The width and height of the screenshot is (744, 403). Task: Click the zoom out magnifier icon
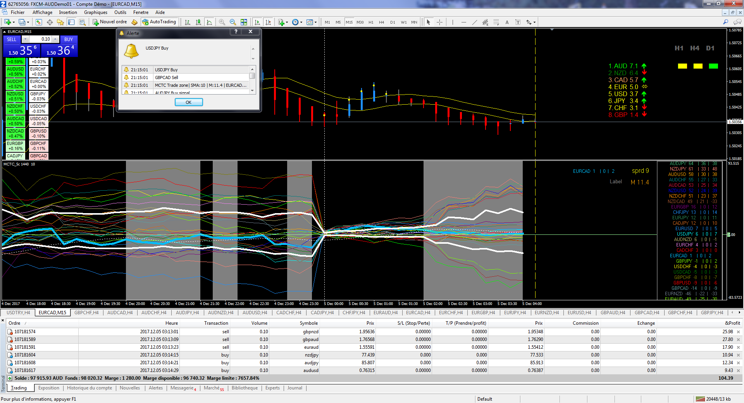232,22
